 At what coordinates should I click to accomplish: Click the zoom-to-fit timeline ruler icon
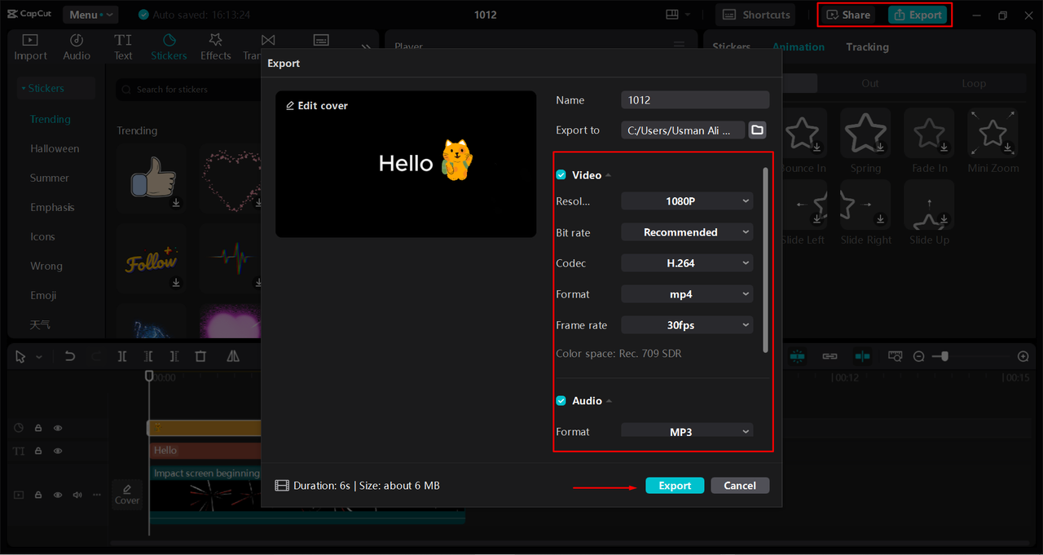pyautogui.click(x=896, y=356)
